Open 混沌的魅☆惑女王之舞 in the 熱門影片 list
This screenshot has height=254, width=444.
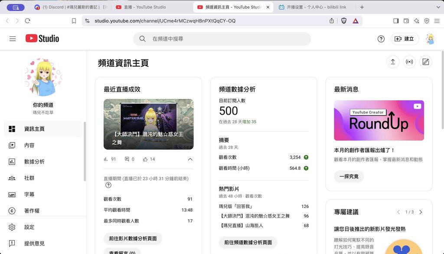[254, 216]
